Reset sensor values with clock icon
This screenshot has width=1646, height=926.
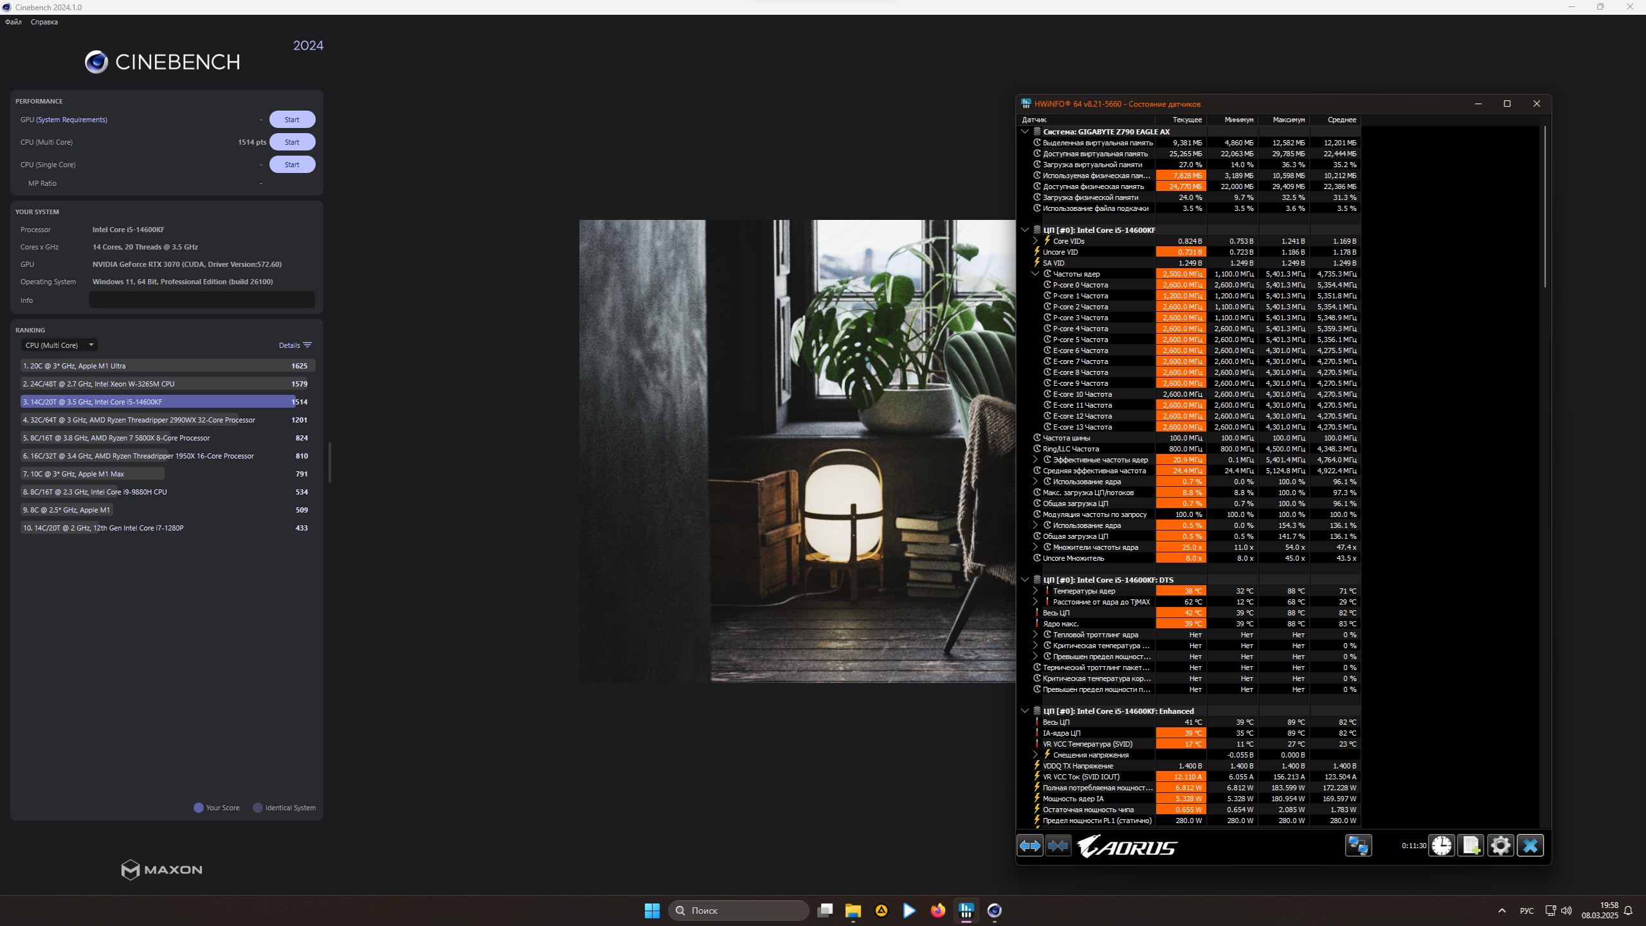click(1442, 846)
